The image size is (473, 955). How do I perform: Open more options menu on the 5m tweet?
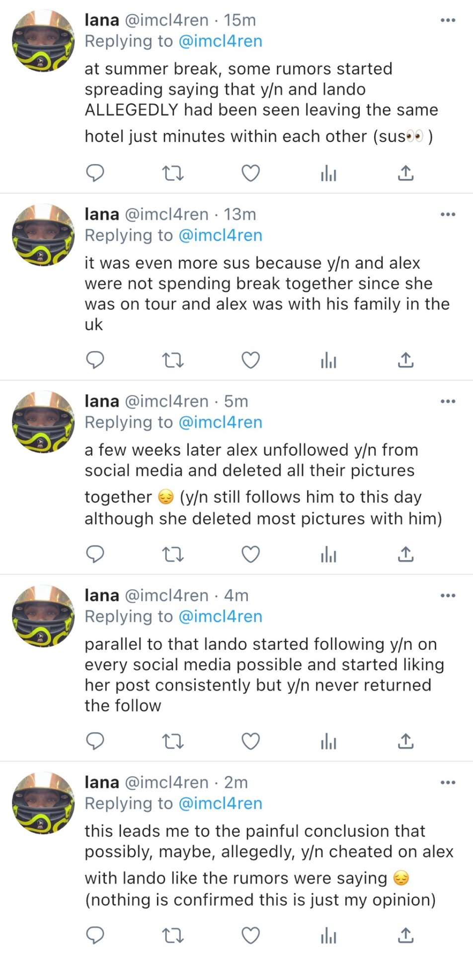point(447,401)
